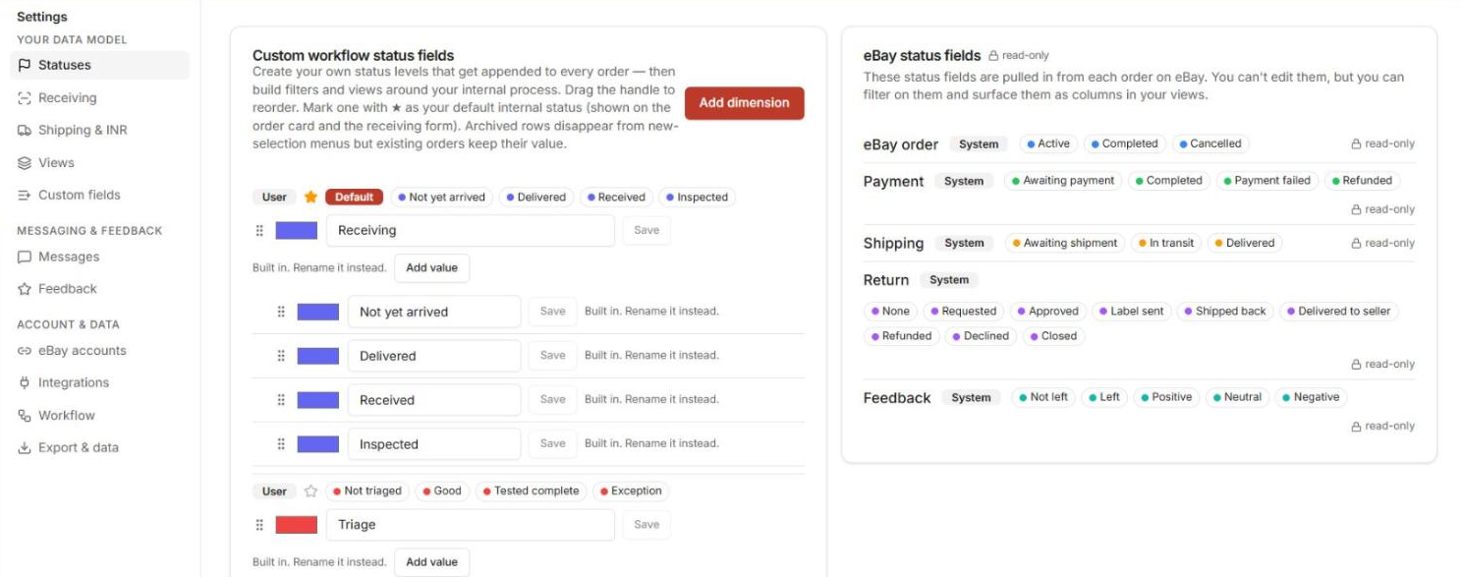This screenshot has height=577, width=1462.
Task: Grab drag handle of Inspected value row
Action: pyautogui.click(x=281, y=444)
